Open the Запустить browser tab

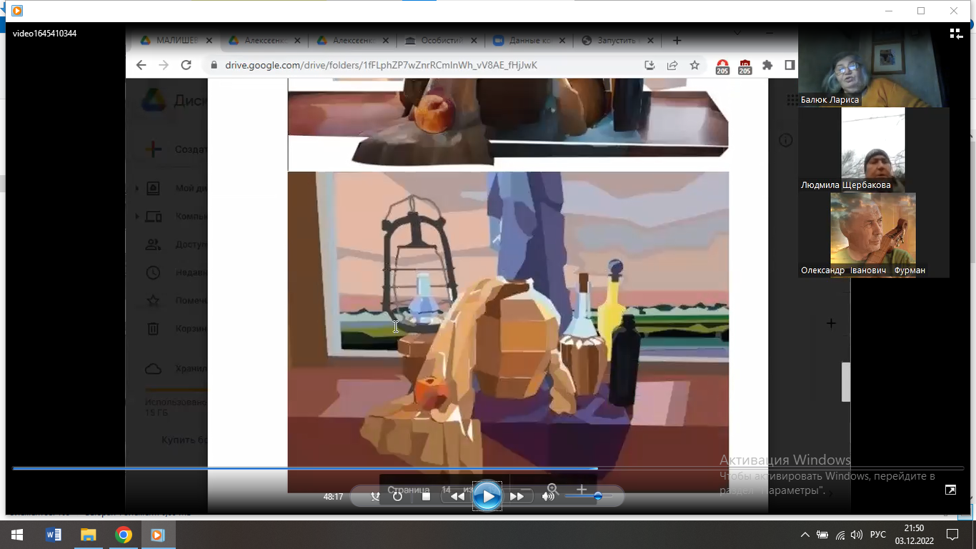(x=616, y=41)
